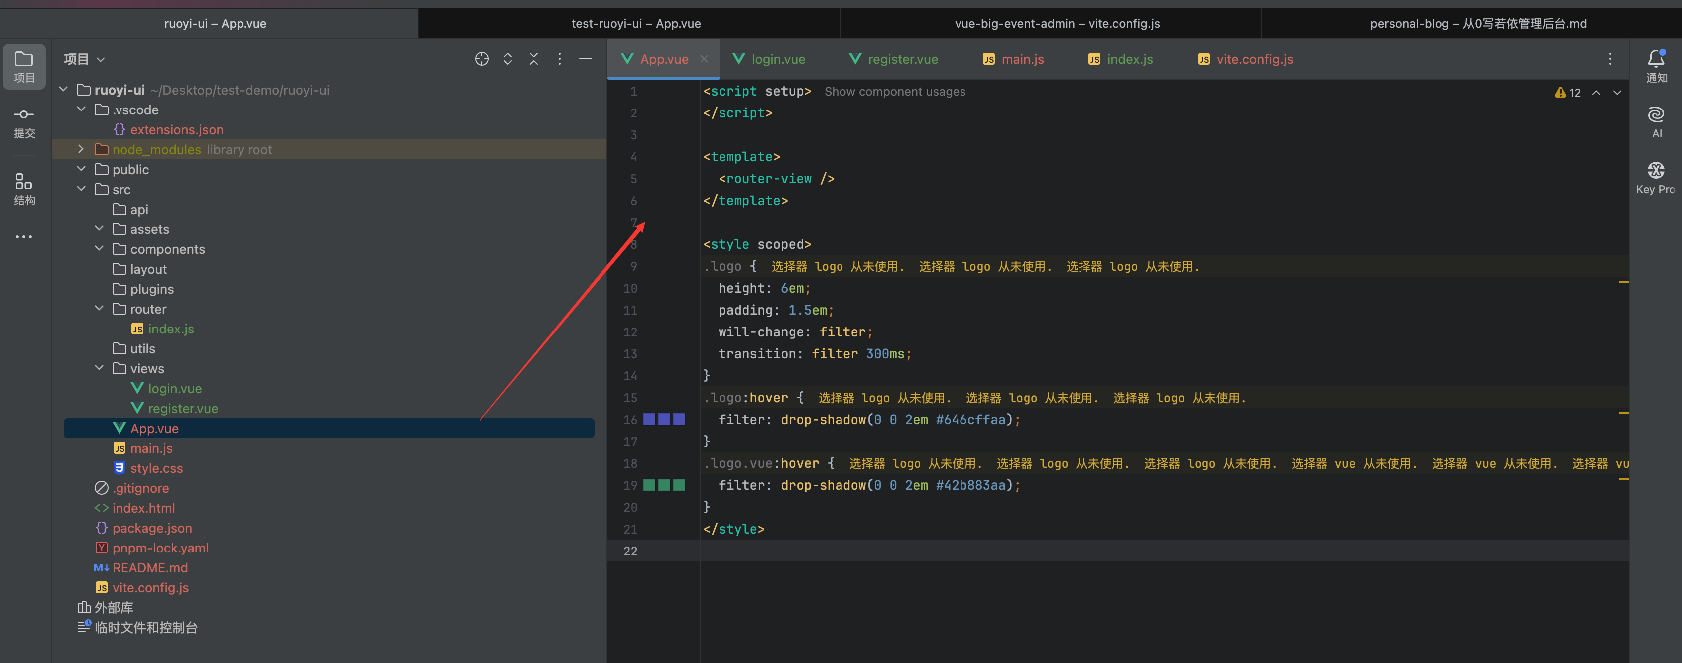
Task: Close the App.vue editor tab
Action: point(704,59)
